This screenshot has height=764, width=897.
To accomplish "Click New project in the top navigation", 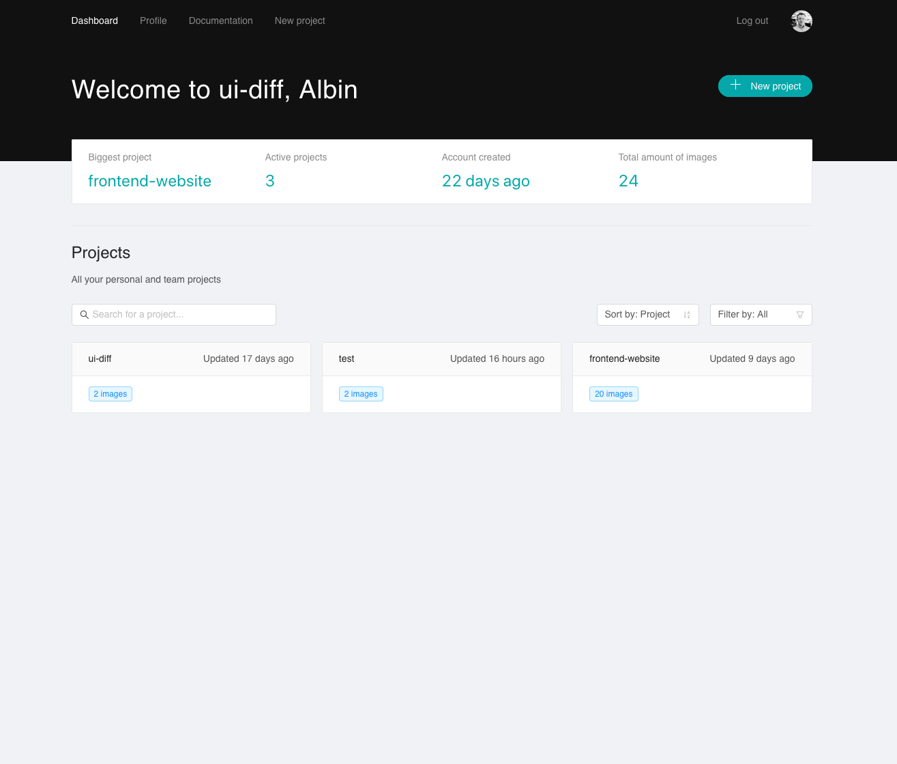I will pyautogui.click(x=299, y=20).
